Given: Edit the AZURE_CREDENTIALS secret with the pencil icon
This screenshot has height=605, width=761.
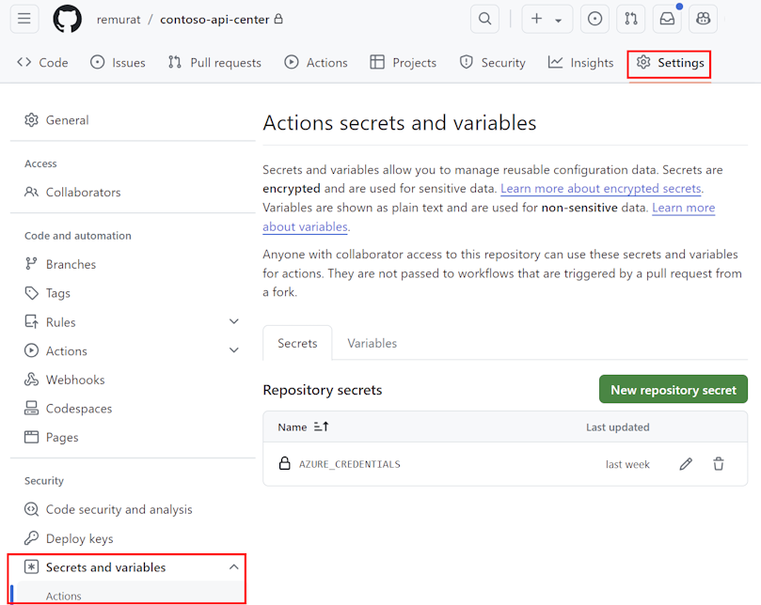Looking at the screenshot, I should (x=685, y=463).
